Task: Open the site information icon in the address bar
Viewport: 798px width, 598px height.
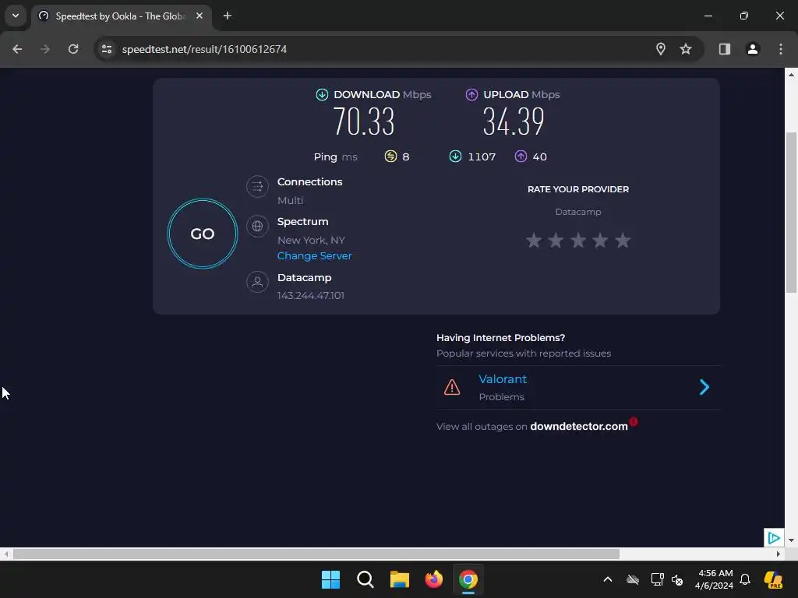Action: 107,49
